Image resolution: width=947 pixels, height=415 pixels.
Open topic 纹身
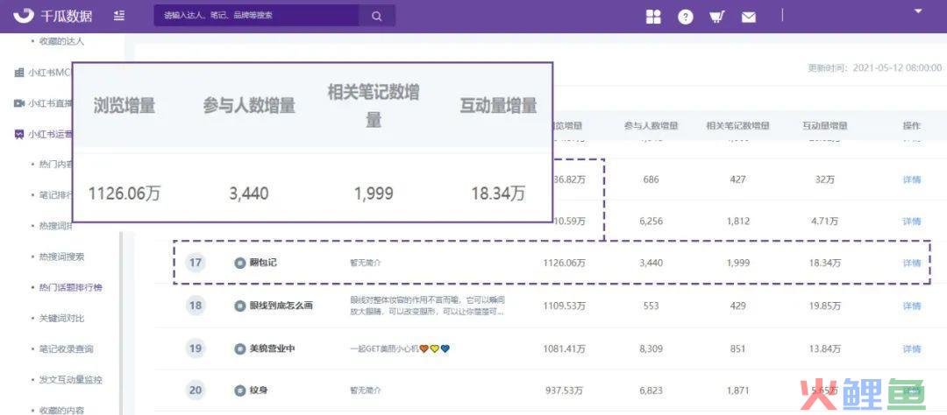click(258, 390)
